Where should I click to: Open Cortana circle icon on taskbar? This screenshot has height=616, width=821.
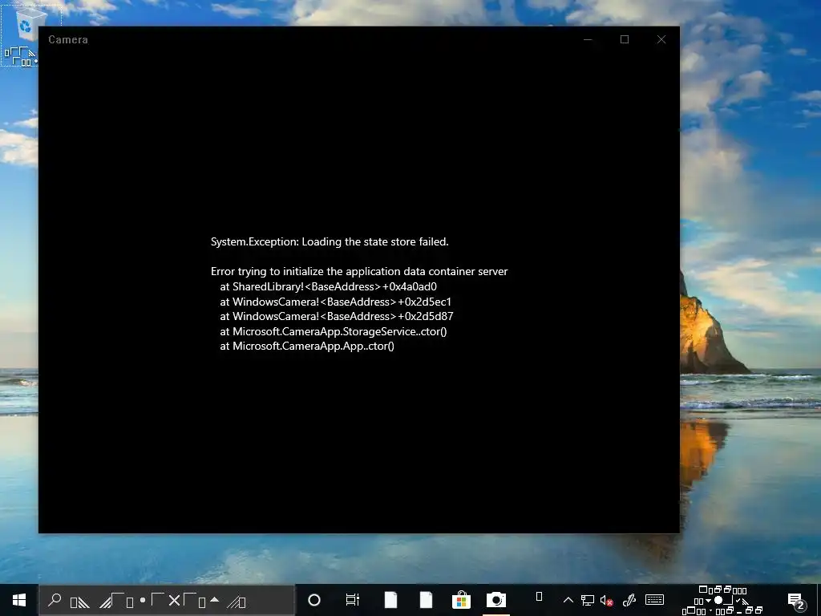(x=314, y=600)
